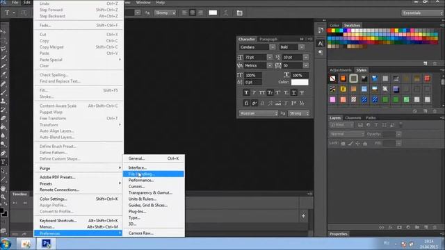445x250 pixels.
Task: Right align text in options bar
Action: 200,12
